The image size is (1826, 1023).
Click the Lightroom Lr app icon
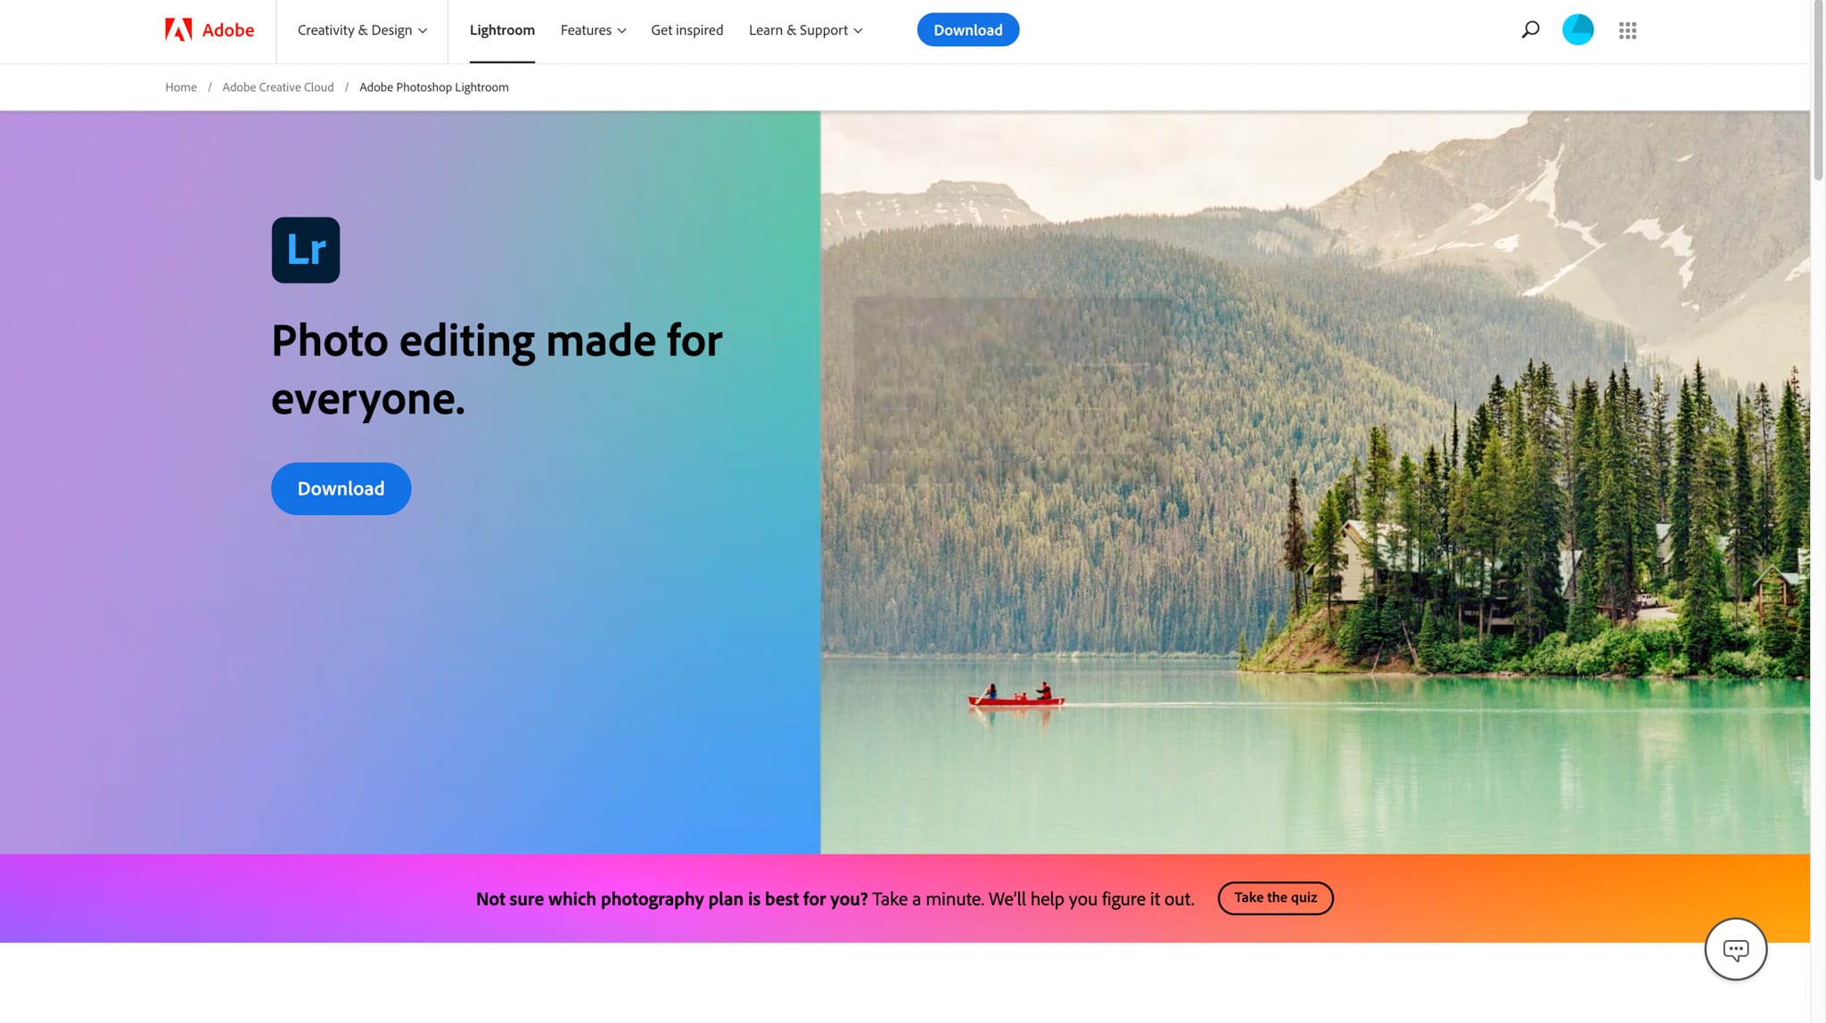(x=306, y=250)
